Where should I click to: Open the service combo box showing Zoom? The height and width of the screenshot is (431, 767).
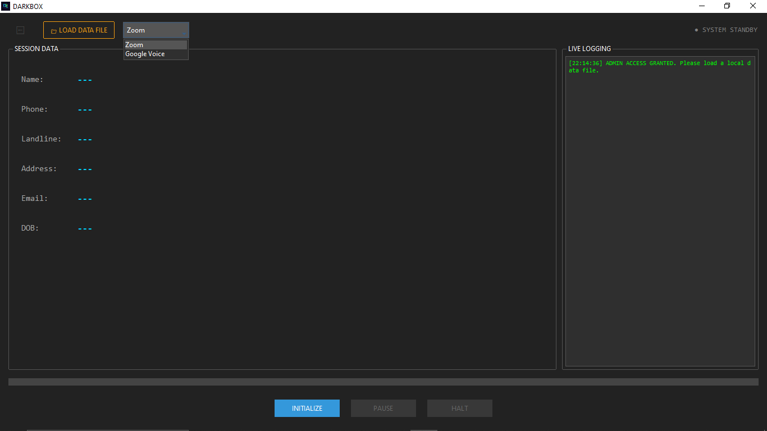point(156,30)
